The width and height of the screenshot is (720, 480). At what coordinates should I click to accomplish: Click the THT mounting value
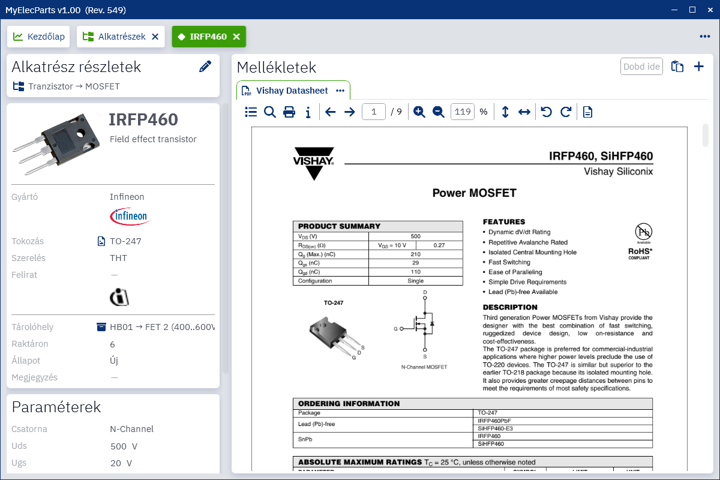pos(119,258)
